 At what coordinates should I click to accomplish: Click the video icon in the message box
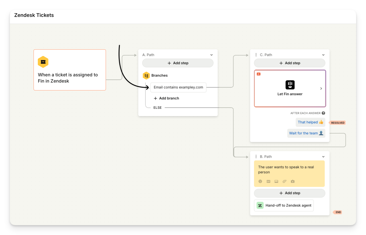(x=293, y=181)
